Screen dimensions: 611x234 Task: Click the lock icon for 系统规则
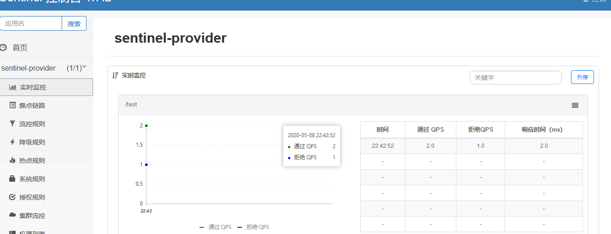point(12,179)
